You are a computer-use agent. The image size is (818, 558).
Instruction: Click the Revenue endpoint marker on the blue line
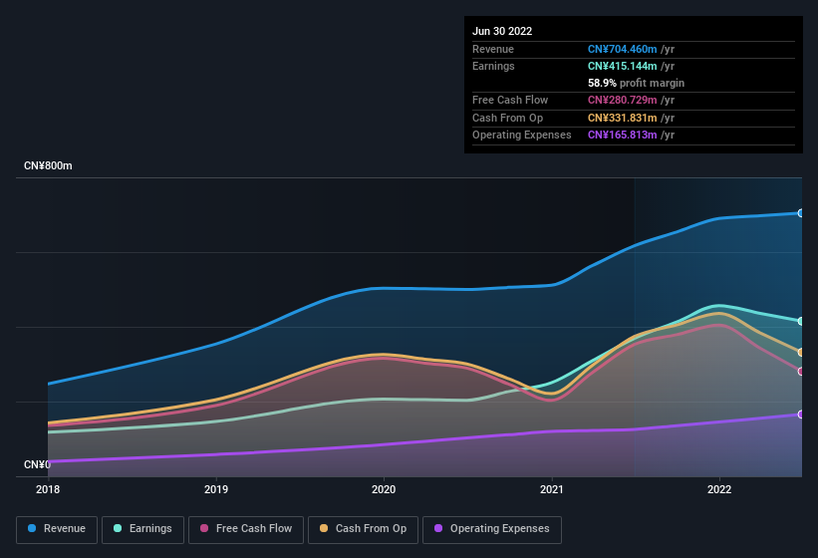[801, 213]
